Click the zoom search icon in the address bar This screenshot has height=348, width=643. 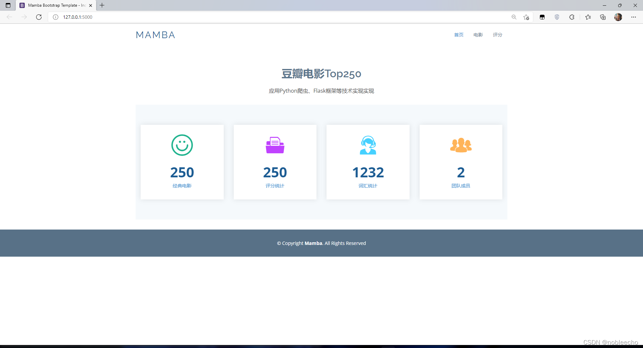pos(514,17)
